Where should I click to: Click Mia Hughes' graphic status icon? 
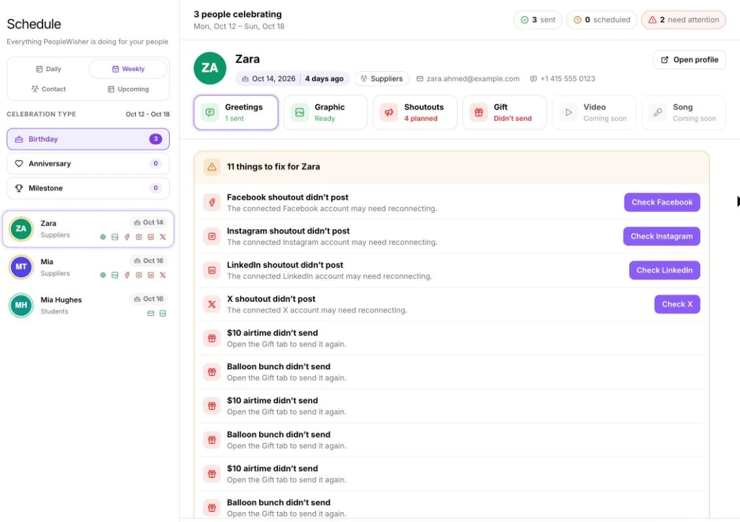163,313
